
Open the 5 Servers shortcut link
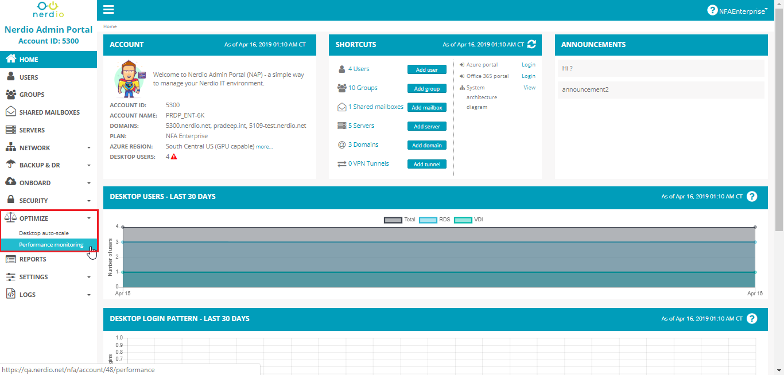361,126
